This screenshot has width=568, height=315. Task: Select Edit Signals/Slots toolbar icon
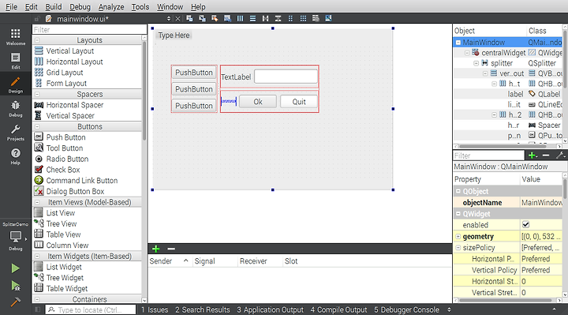[202, 18]
